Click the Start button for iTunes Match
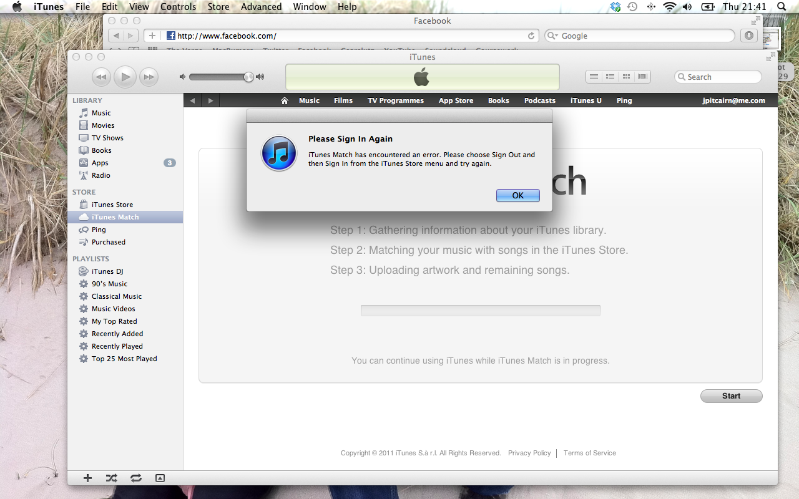Viewport: 799px width, 499px height. pyautogui.click(x=731, y=396)
